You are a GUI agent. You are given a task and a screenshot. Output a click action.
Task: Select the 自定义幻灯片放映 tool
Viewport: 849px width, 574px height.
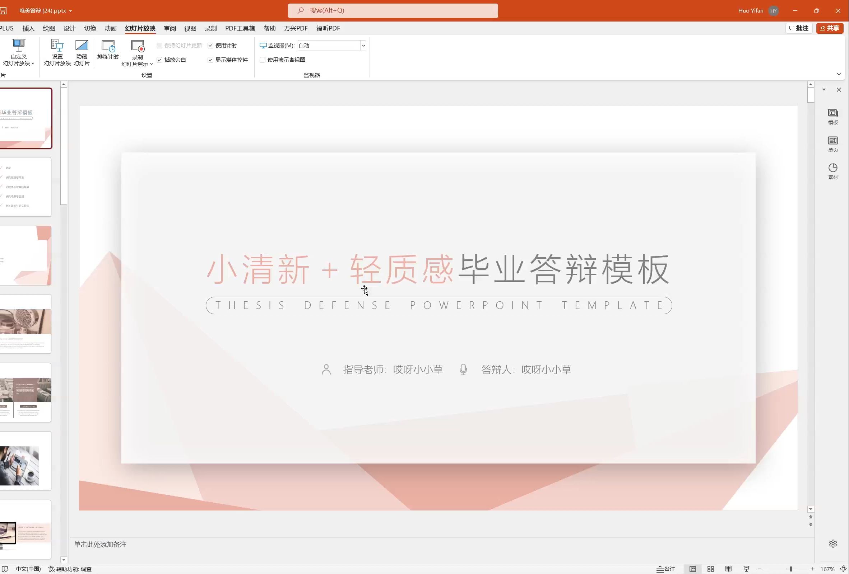coord(19,53)
